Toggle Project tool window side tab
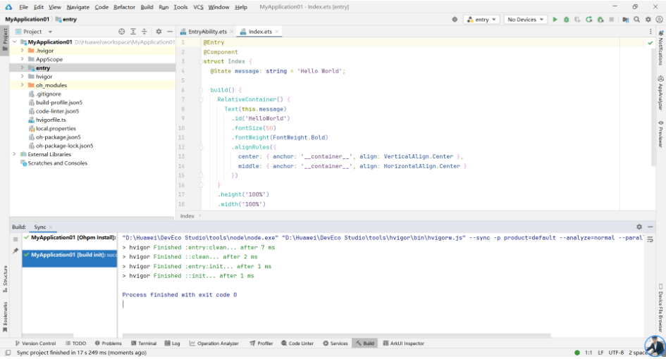Image resolution: width=666 pixels, height=359 pixels. coord(5,39)
